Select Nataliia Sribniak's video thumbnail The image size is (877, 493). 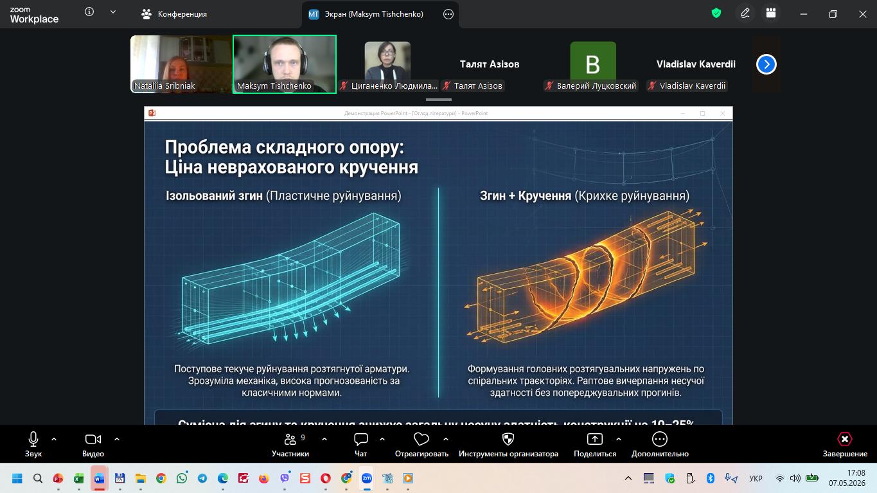(181, 64)
